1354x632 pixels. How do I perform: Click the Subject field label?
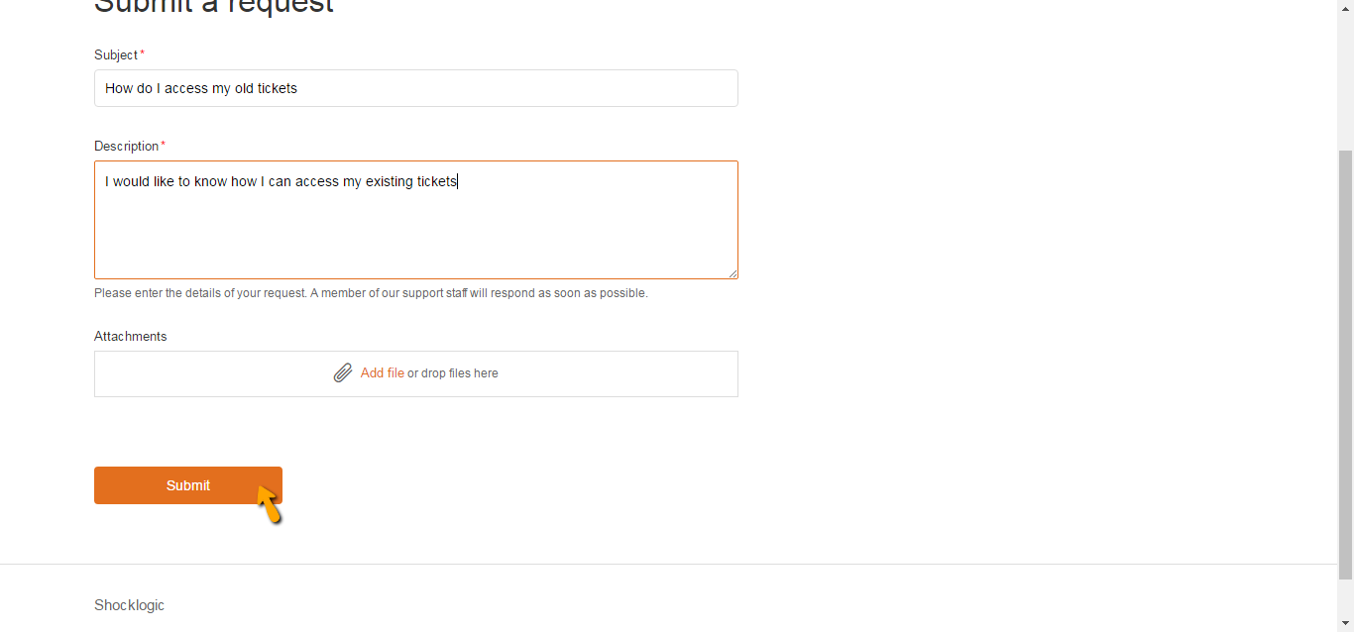(116, 54)
